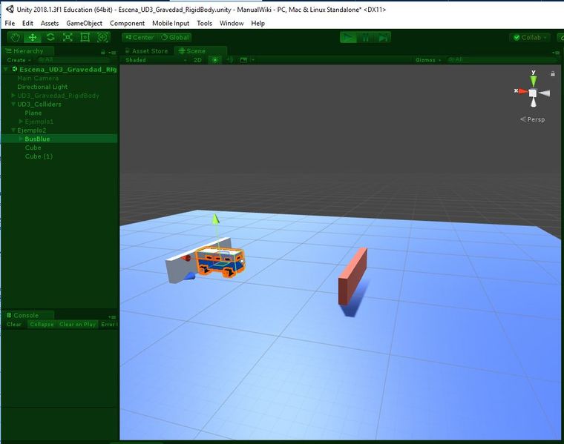Select the Move tool
Viewport: 564px width, 444px height.
pos(33,37)
